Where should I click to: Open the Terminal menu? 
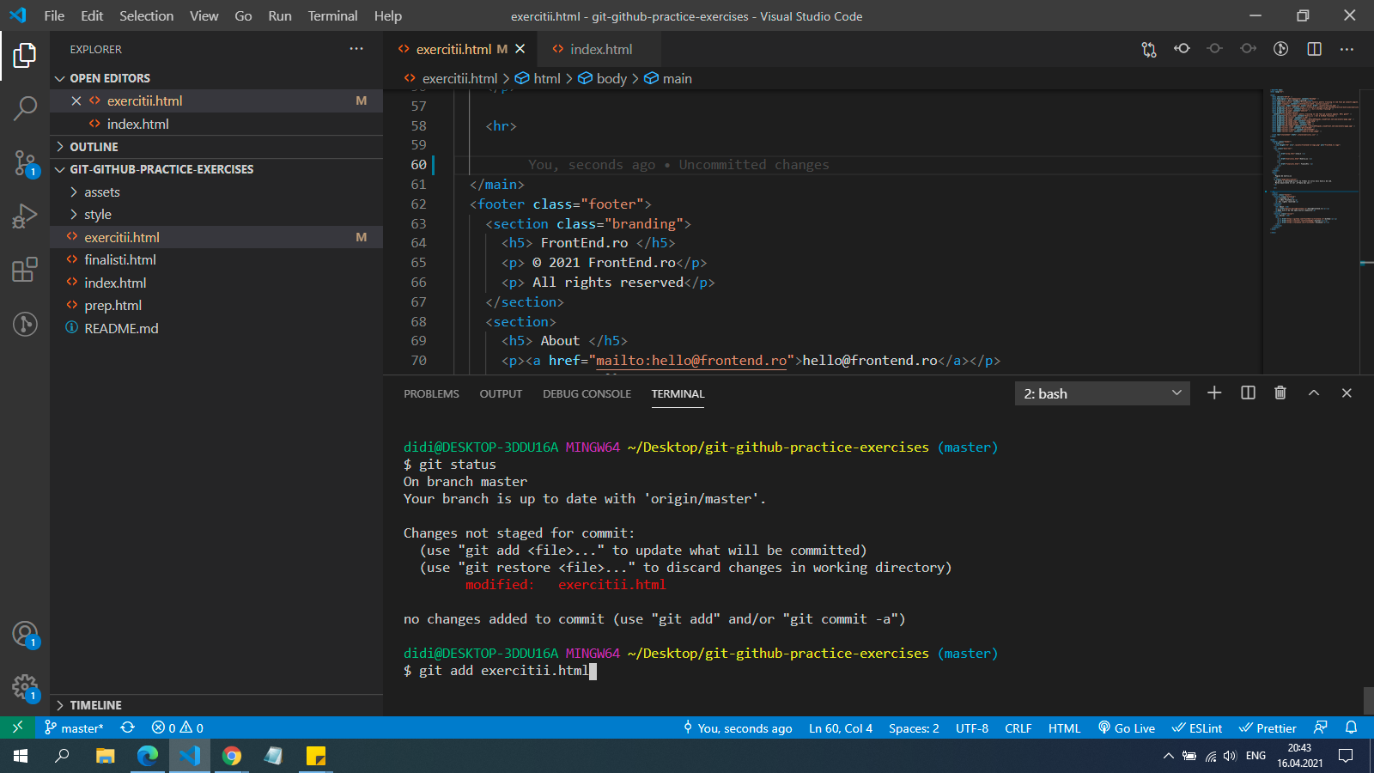click(x=332, y=15)
